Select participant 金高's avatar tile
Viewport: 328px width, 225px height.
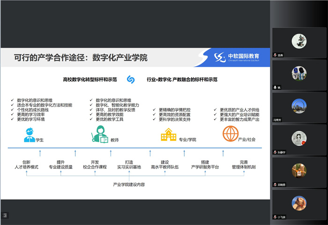299,41
